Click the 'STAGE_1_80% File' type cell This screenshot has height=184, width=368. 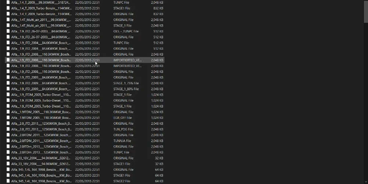[x=126, y=89]
